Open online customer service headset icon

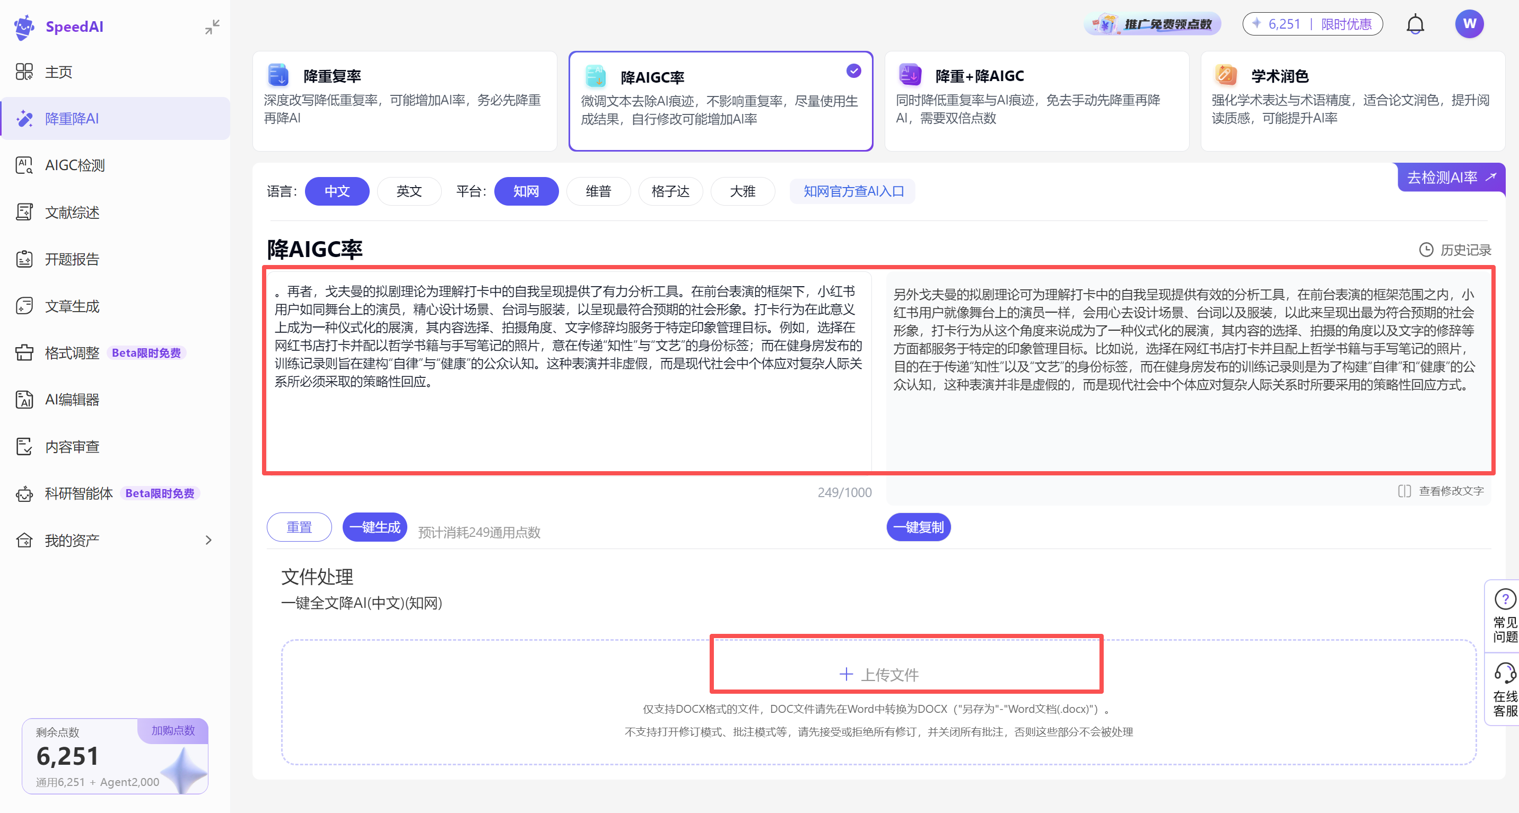click(1504, 673)
